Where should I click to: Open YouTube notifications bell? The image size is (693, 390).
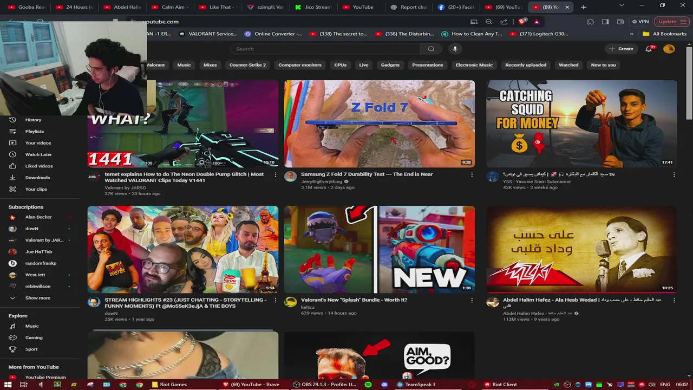pyautogui.click(x=649, y=49)
